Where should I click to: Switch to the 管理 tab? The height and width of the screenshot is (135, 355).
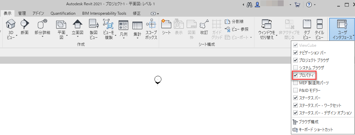tap(22, 13)
